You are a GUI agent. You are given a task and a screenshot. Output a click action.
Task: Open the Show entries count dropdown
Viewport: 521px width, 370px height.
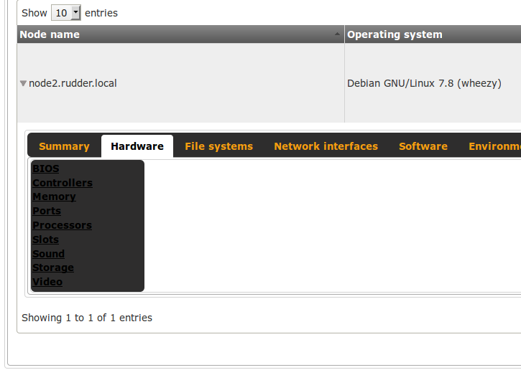(66, 13)
